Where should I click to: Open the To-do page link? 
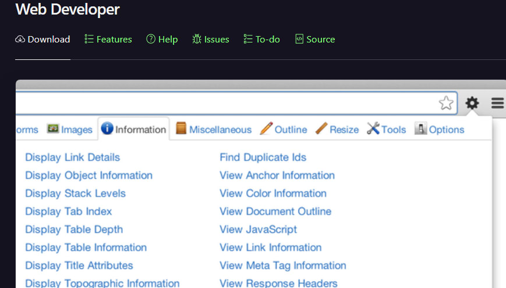pos(261,40)
